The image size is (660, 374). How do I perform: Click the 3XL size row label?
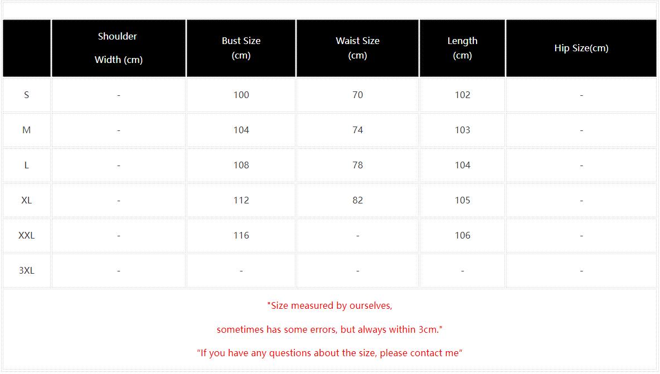point(27,270)
